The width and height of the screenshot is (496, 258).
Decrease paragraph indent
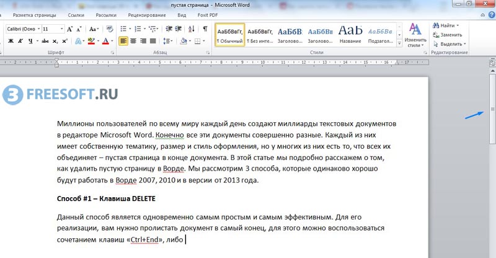pos(169,29)
